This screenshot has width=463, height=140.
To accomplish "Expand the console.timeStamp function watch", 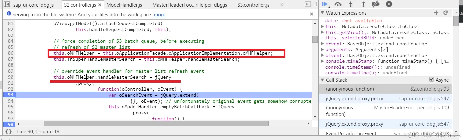I will point(322,61).
